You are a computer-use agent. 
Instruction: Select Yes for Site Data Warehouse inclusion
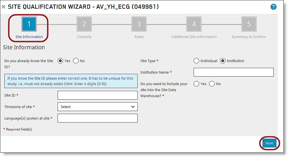(x=196, y=84)
